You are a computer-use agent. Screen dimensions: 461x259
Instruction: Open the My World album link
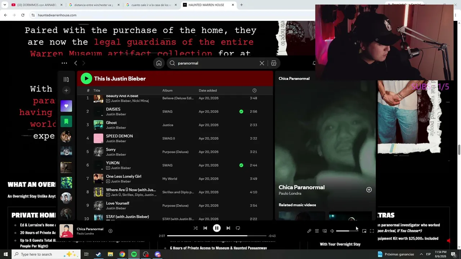170,179
